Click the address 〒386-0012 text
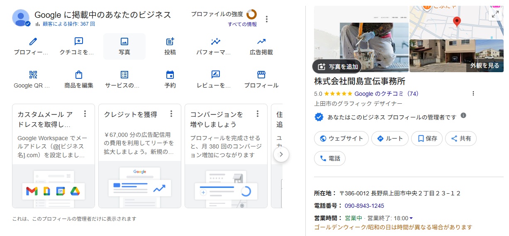509x236 pixels. (400, 193)
